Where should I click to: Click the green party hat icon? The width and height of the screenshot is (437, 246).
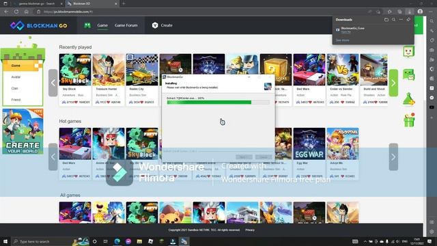pyautogui.click(x=408, y=99)
